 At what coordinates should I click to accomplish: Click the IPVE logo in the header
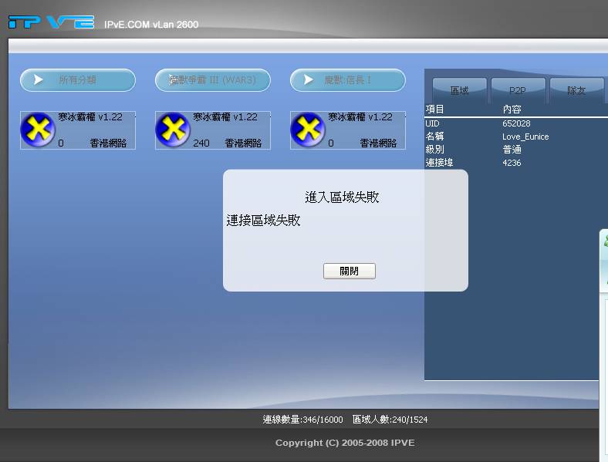(x=51, y=22)
